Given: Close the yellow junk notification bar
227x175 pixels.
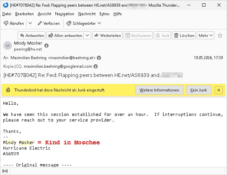Looking at the screenshot, I should [x=219, y=90].
